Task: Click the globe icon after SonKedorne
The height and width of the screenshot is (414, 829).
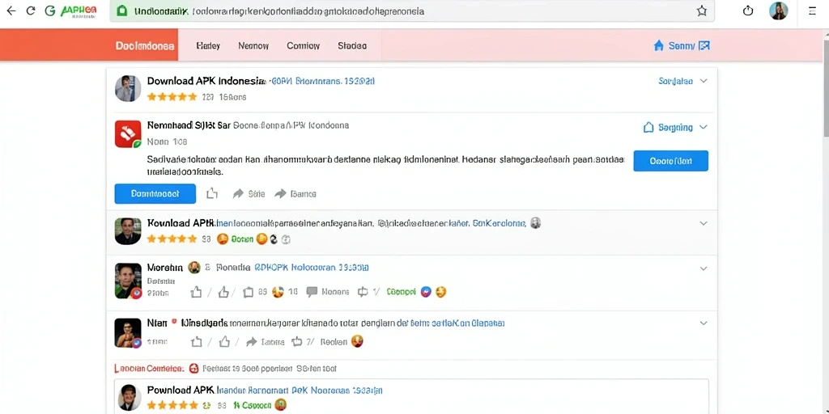Action: click(536, 223)
